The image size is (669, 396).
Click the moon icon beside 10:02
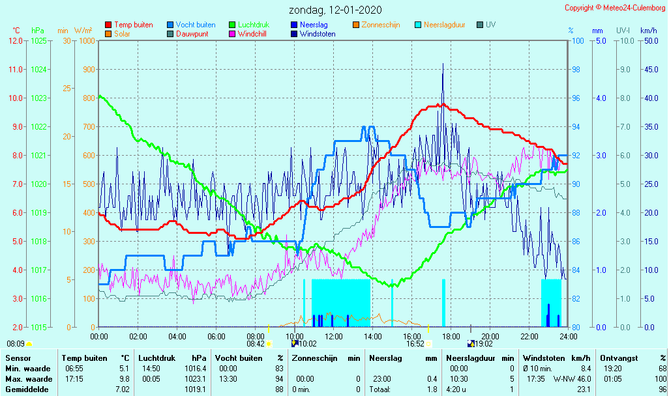[295, 343]
